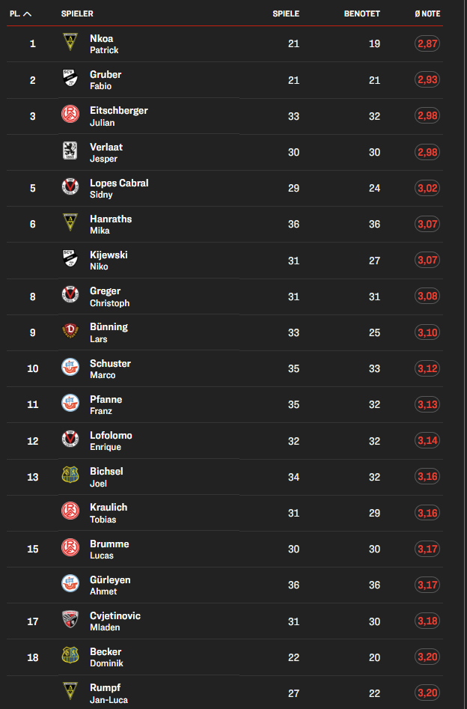Click the Dynamo crest beside Bünning Lars

(70, 332)
